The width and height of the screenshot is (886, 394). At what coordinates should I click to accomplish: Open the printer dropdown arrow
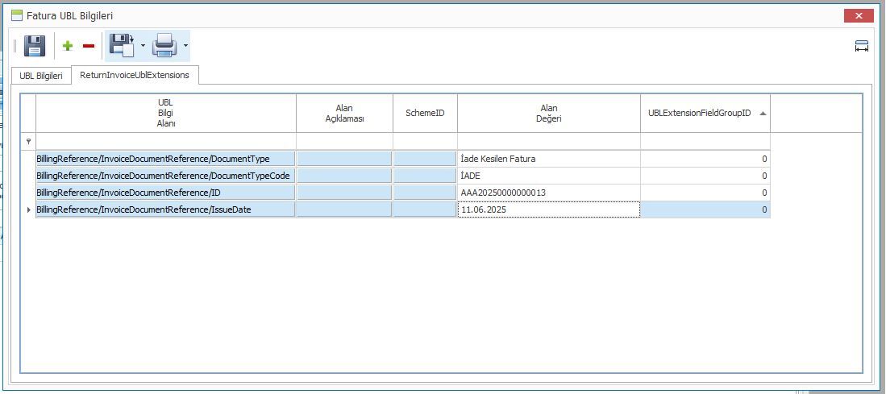point(185,46)
